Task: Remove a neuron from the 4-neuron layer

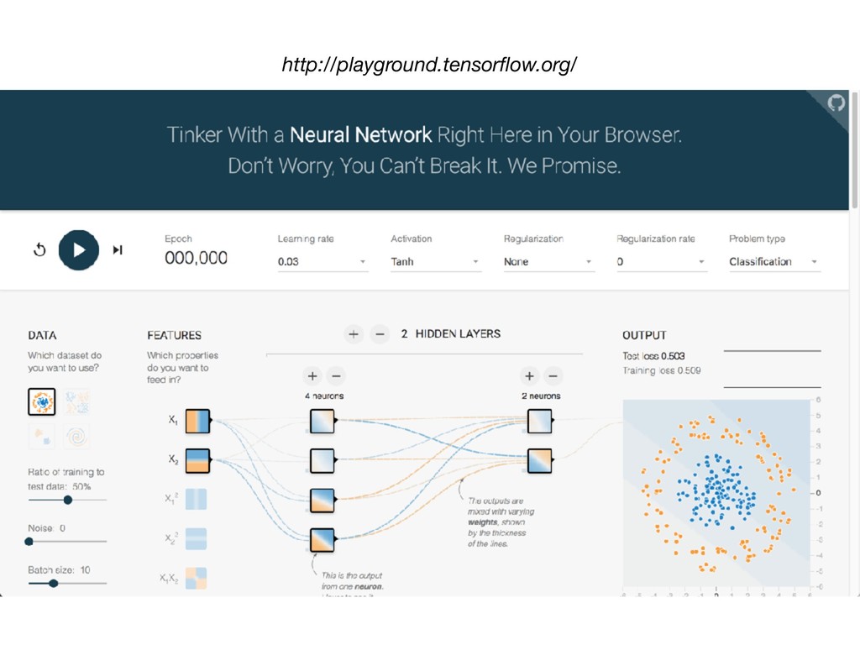Action: (336, 376)
